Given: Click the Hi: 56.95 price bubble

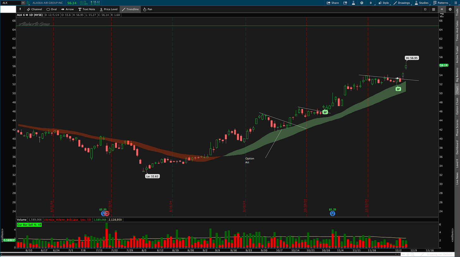Looking at the screenshot, I should coord(411,58).
